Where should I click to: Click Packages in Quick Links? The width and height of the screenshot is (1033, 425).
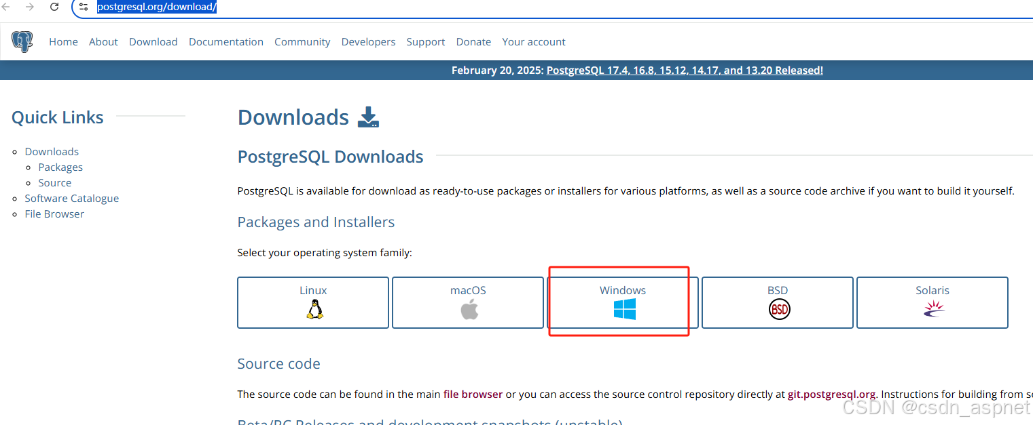pyautogui.click(x=60, y=167)
